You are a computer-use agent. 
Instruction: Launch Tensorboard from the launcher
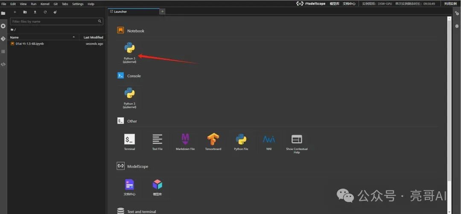click(x=213, y=142)
